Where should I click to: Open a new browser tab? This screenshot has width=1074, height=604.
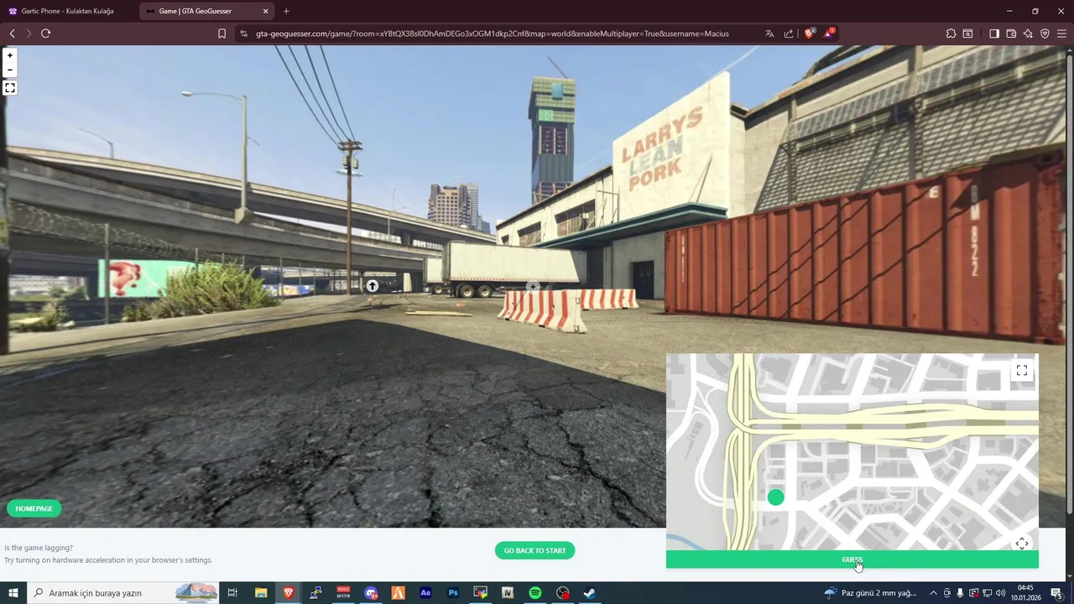pyautogui.click(x=286, y=11)
